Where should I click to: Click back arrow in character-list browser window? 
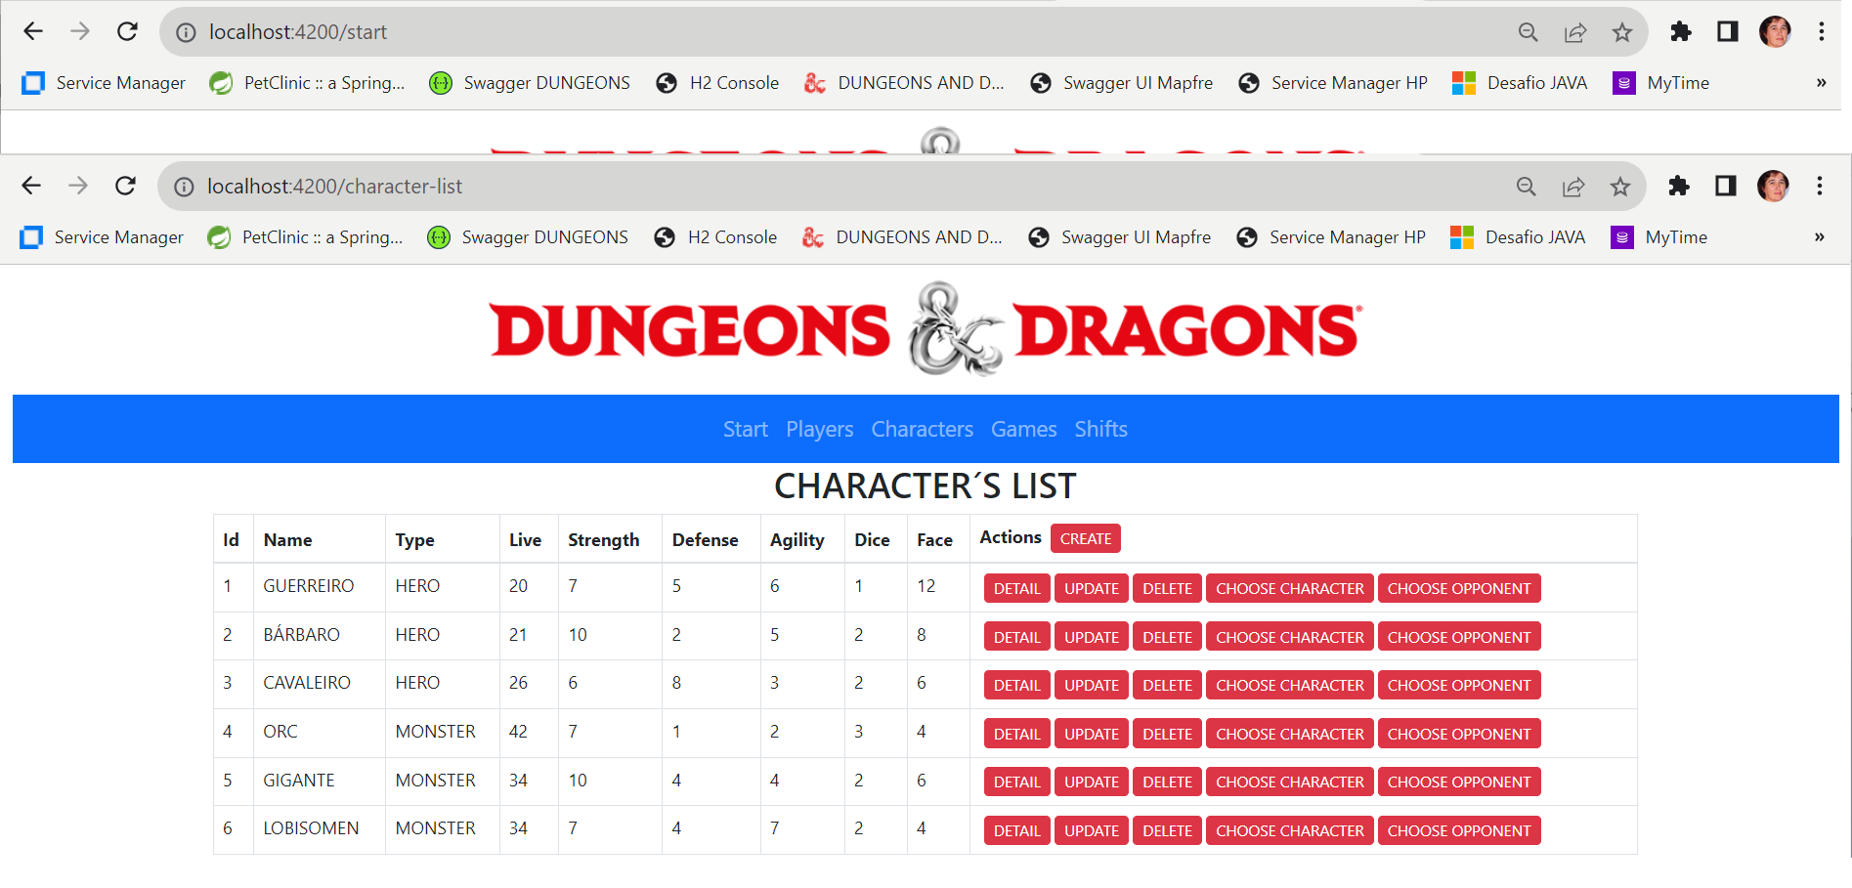(x=31, y=186)
